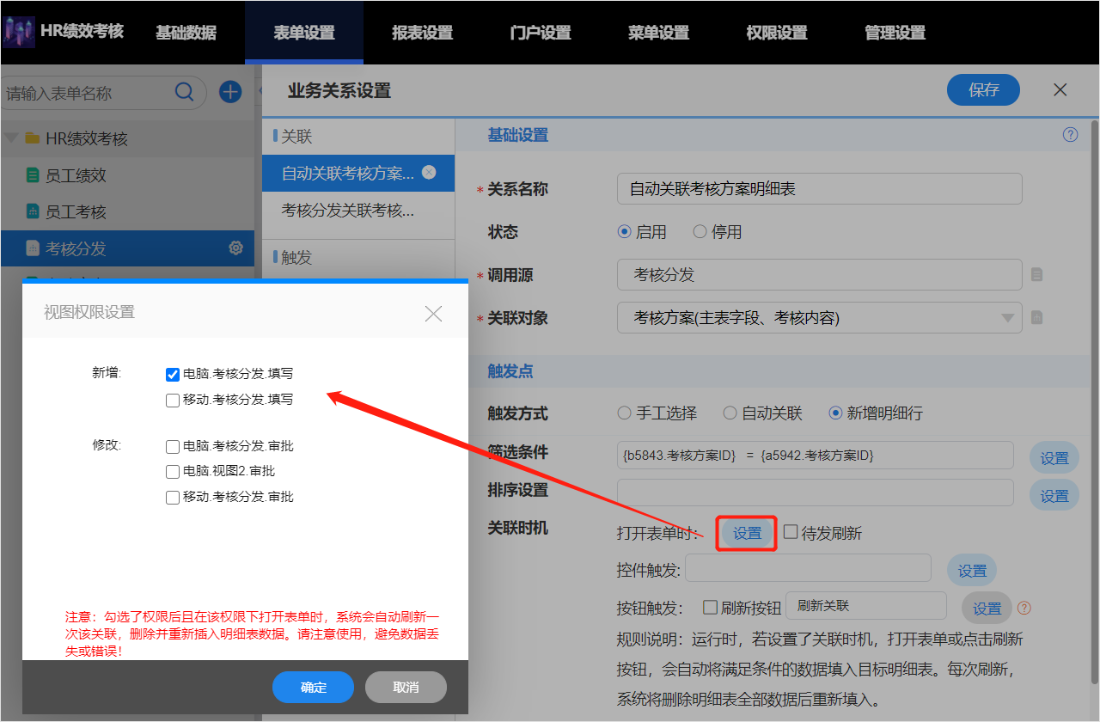Select the 自动关联 trigger radio button
1100x722 pixels.
click(x=730, y=413)
